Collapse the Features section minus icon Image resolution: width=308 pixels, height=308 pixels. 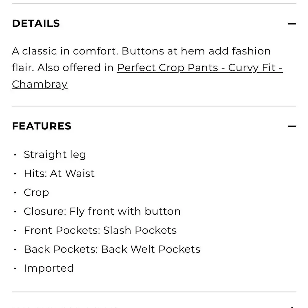pos(292,126)
